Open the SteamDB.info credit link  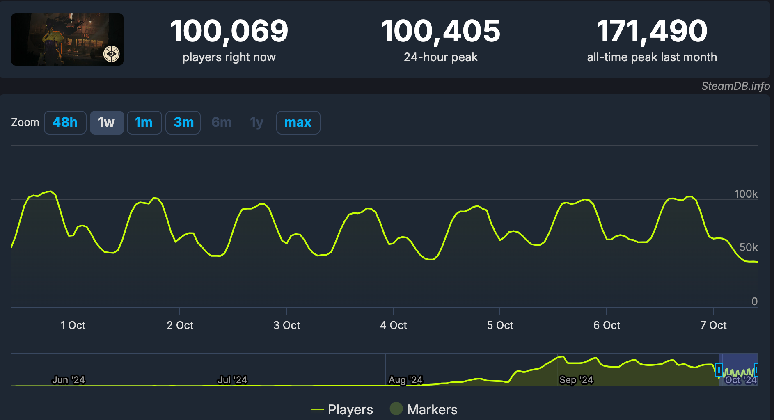(735, 86)
